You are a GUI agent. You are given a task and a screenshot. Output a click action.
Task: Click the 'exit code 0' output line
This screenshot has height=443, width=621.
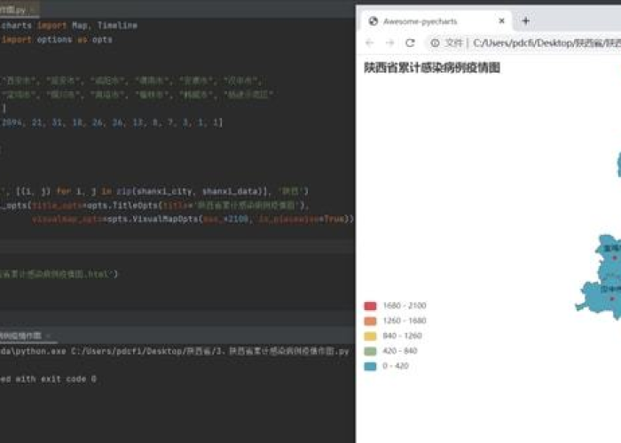tap(48, 379)
